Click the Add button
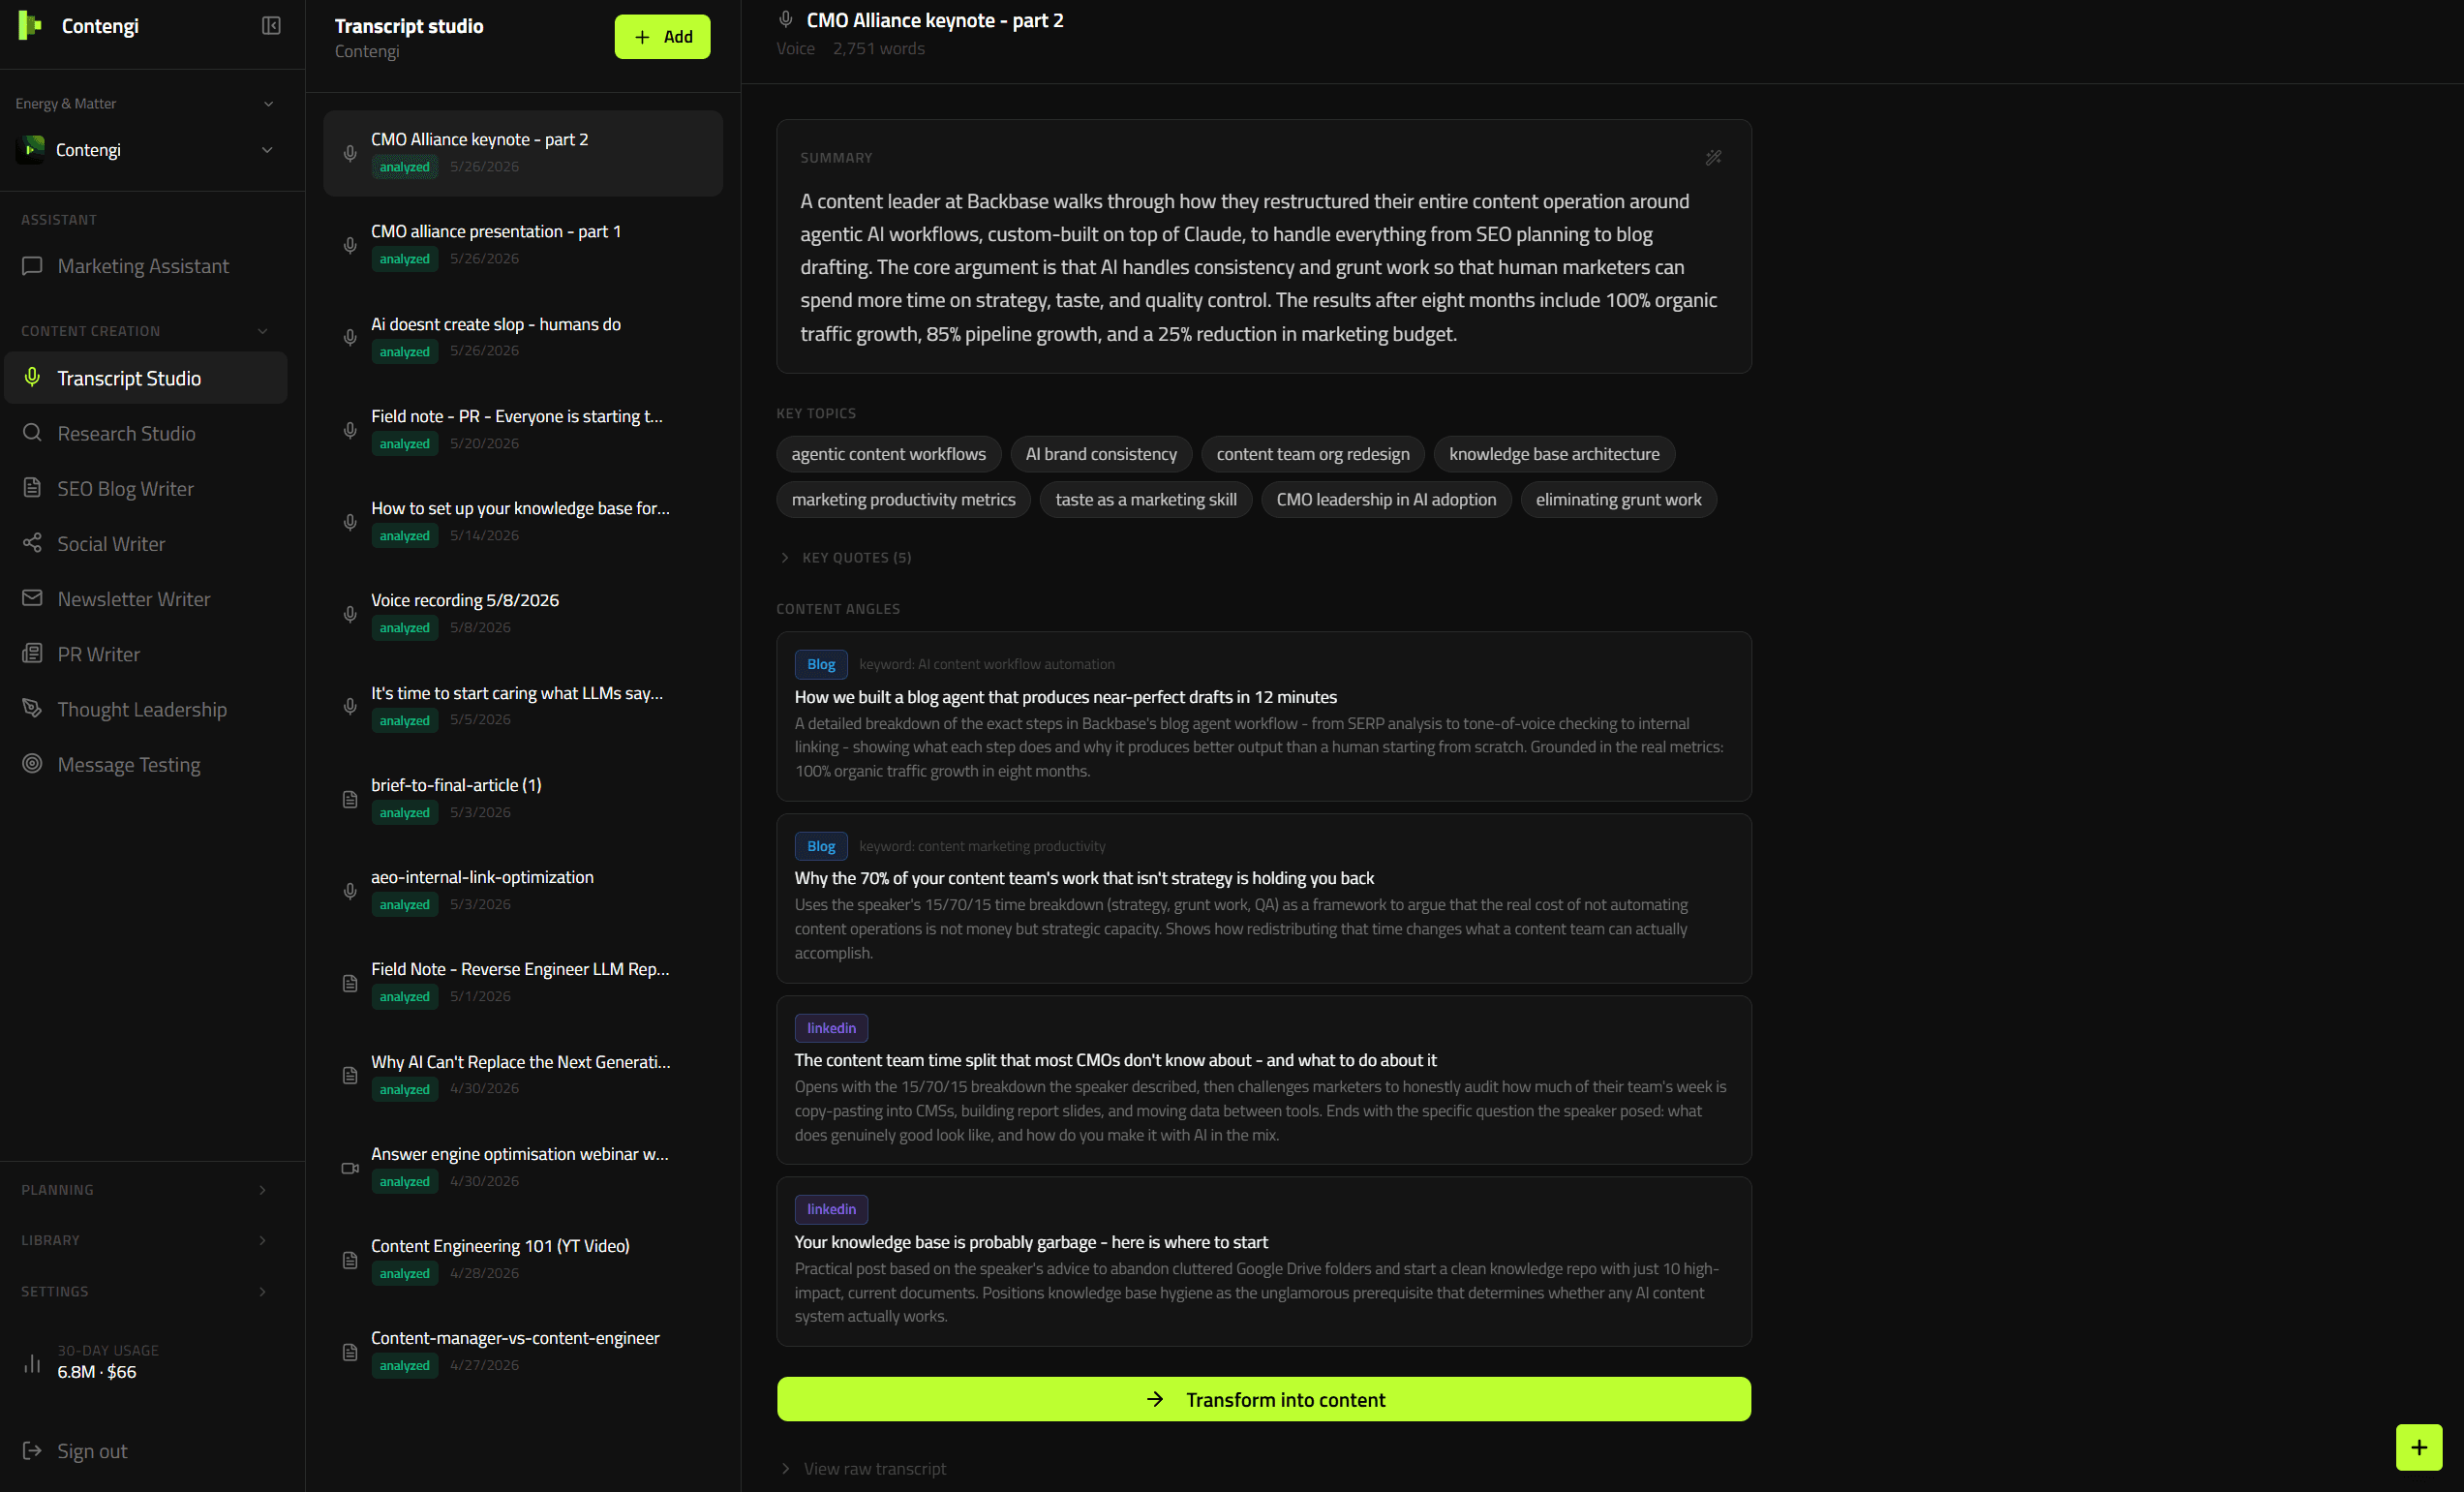This screenshot has width=2464, height=1492. 662,37
